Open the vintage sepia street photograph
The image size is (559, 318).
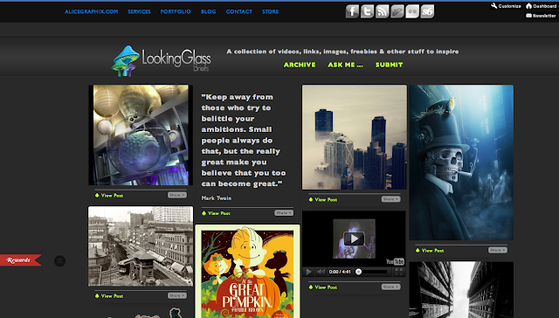(141, 246)
